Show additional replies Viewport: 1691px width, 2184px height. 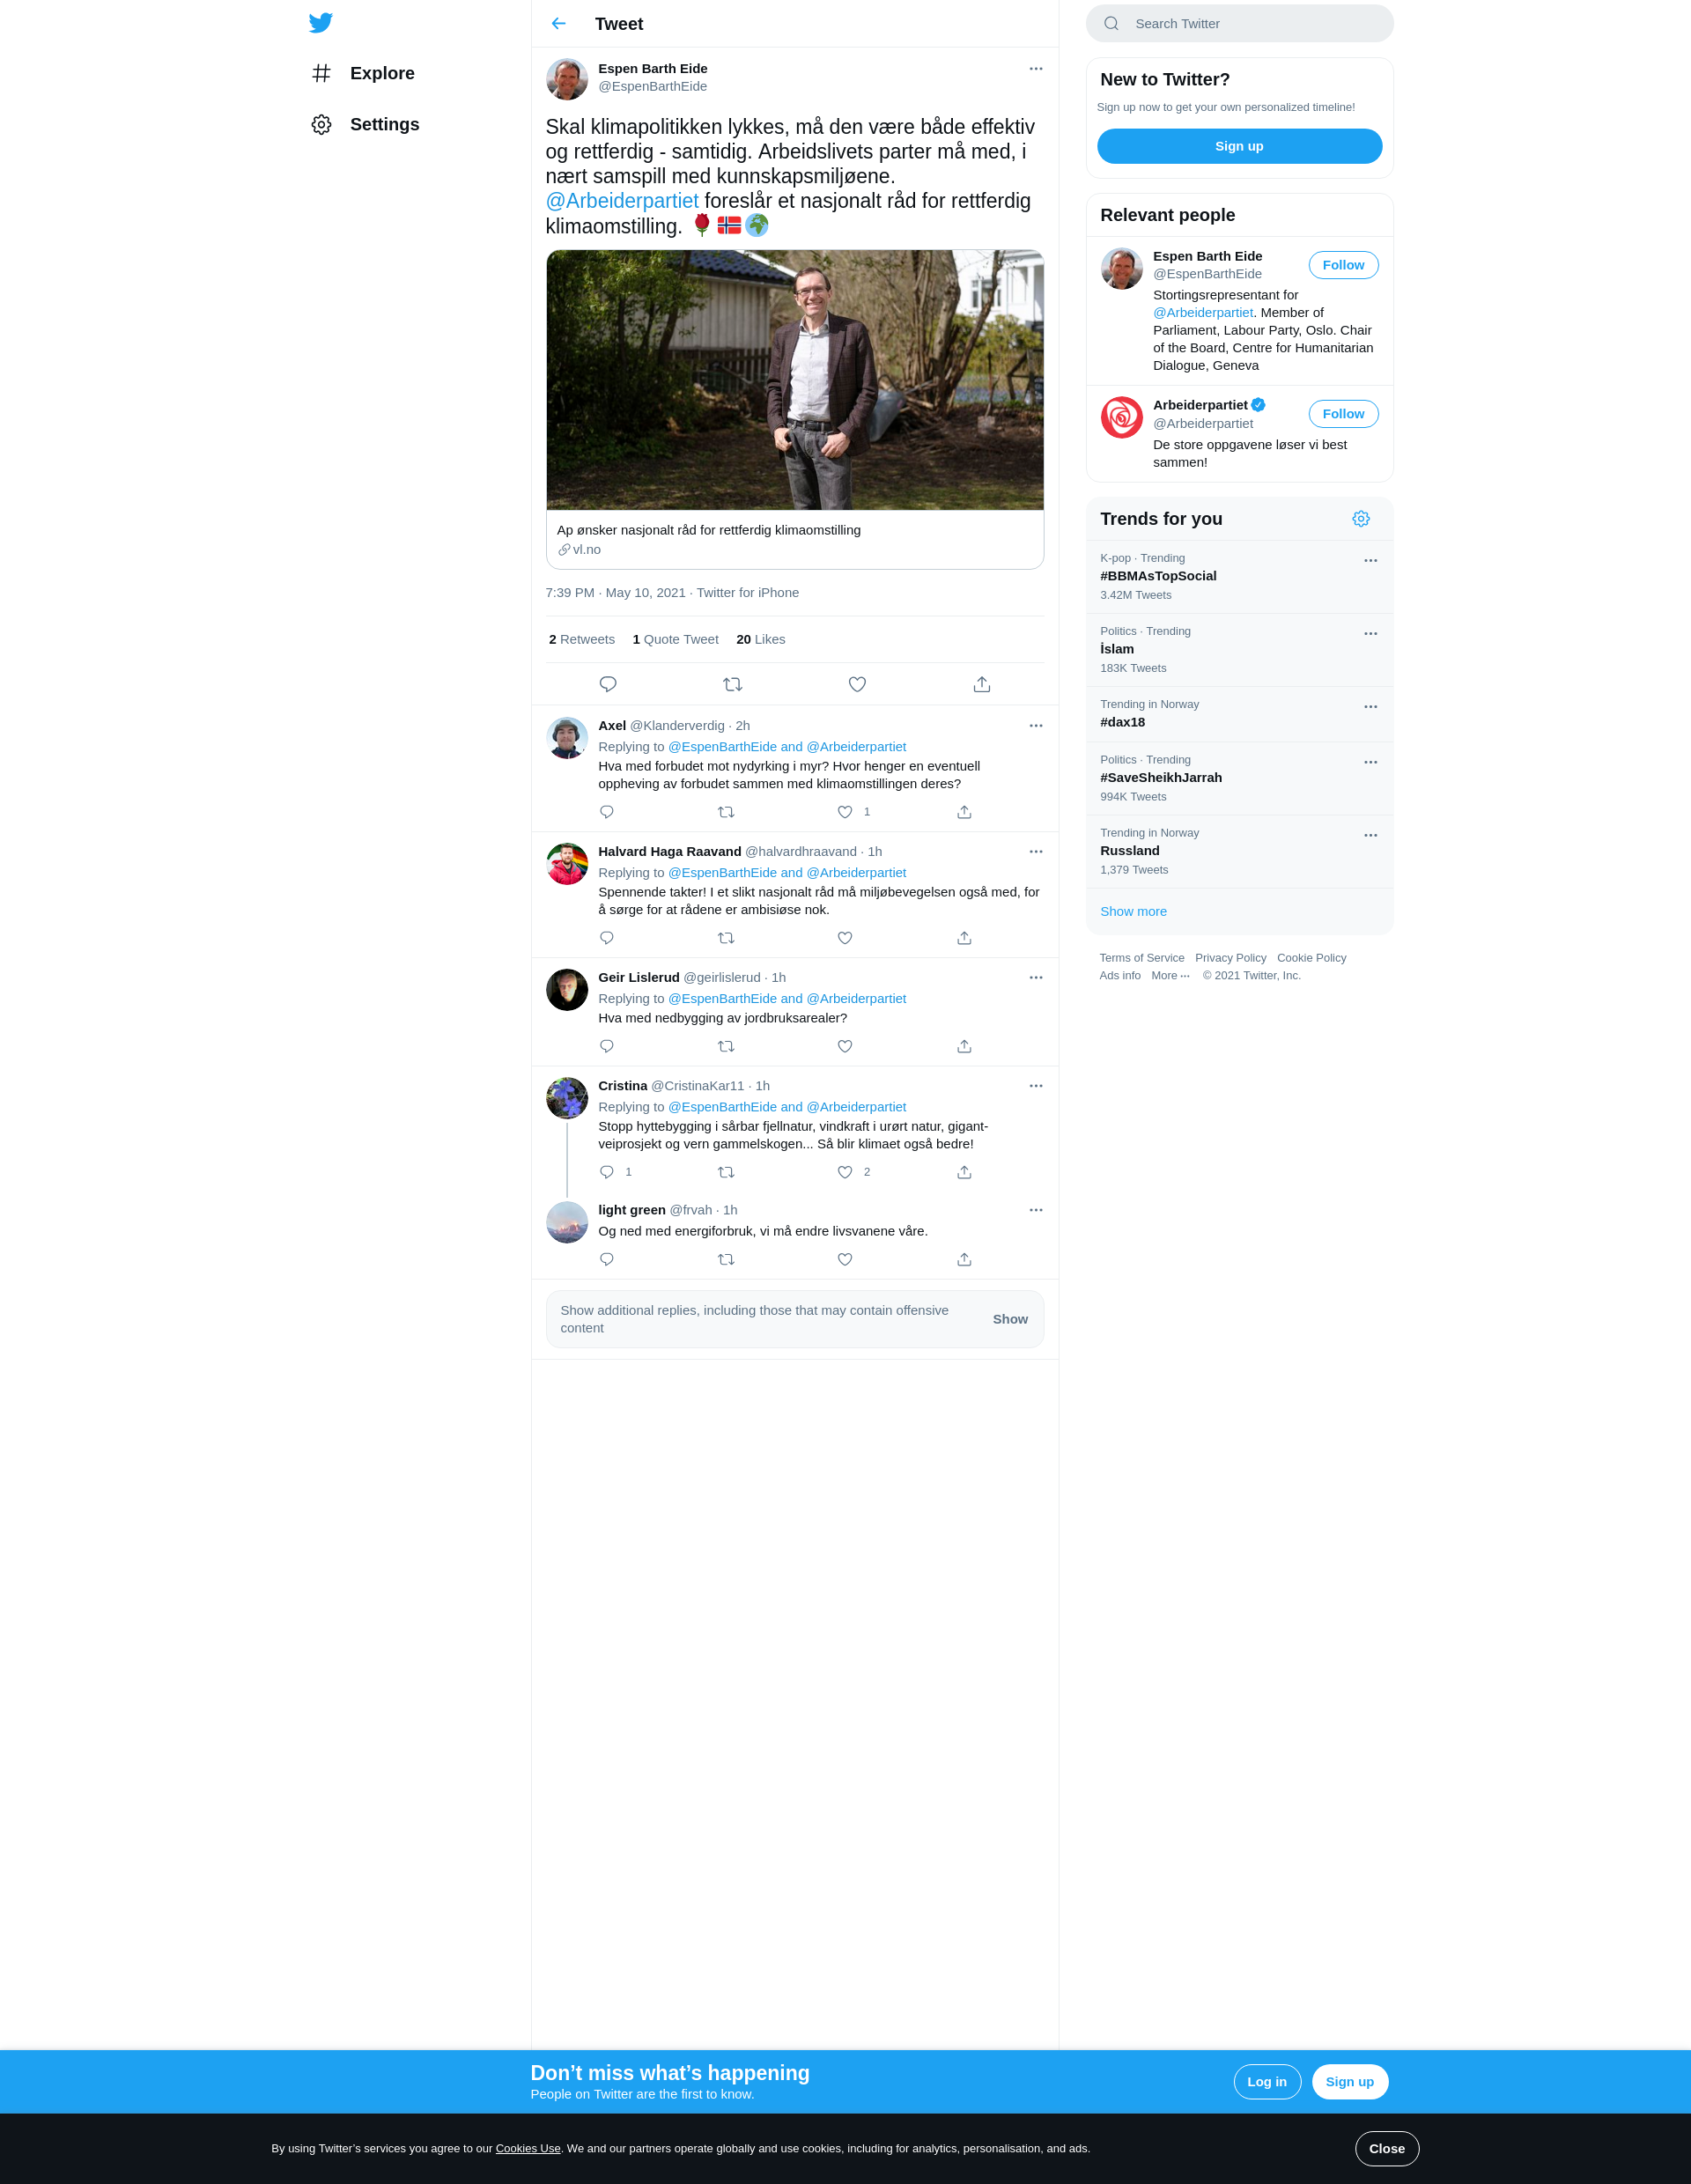1010,1319
